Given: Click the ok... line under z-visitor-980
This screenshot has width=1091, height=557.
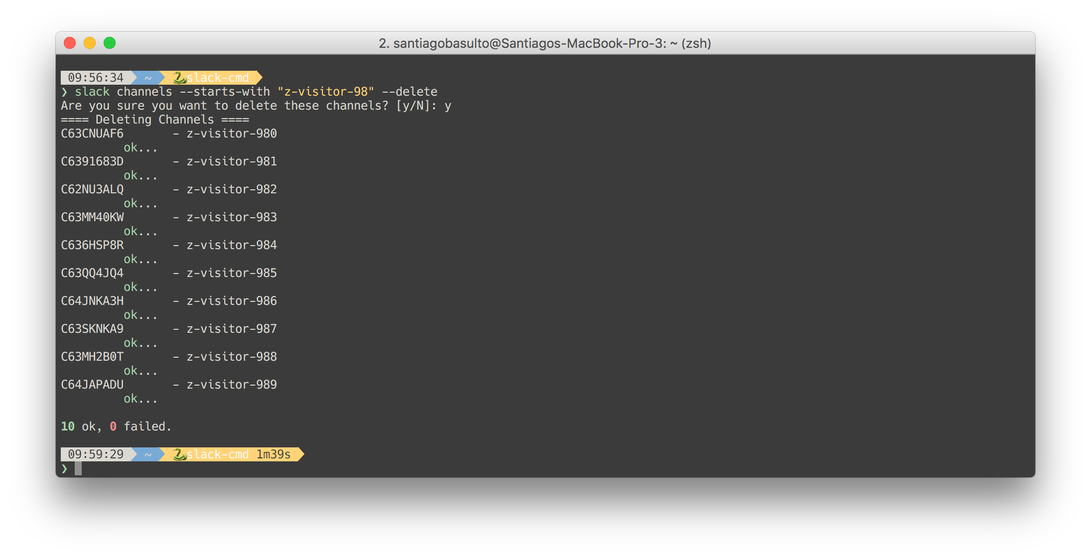Looking at the screenshot, I should [x=140, y=147].
